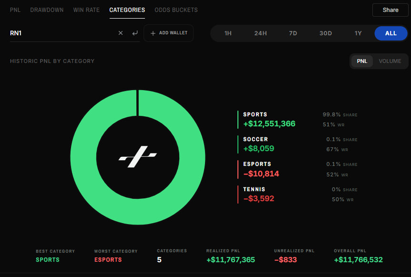Click the Categories count 5
The width and height of the screenshot is (411, 277).
159,260
